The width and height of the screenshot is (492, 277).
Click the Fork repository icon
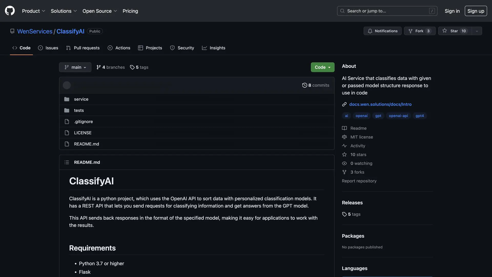411,31
